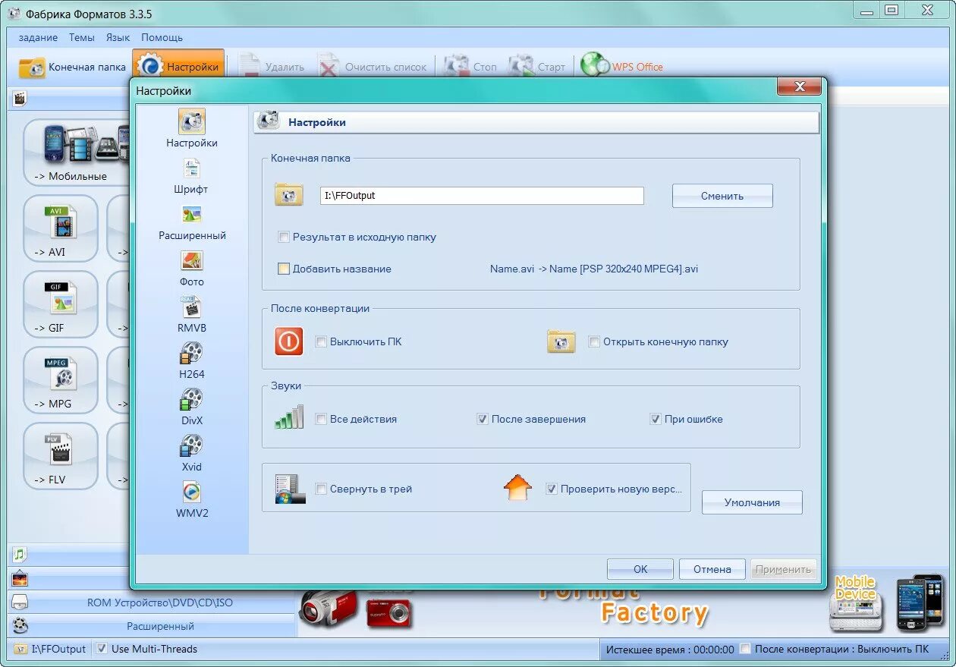Open the RMVB settings section
The width and height of the screenshot is (956, 667).
point(190,316)
